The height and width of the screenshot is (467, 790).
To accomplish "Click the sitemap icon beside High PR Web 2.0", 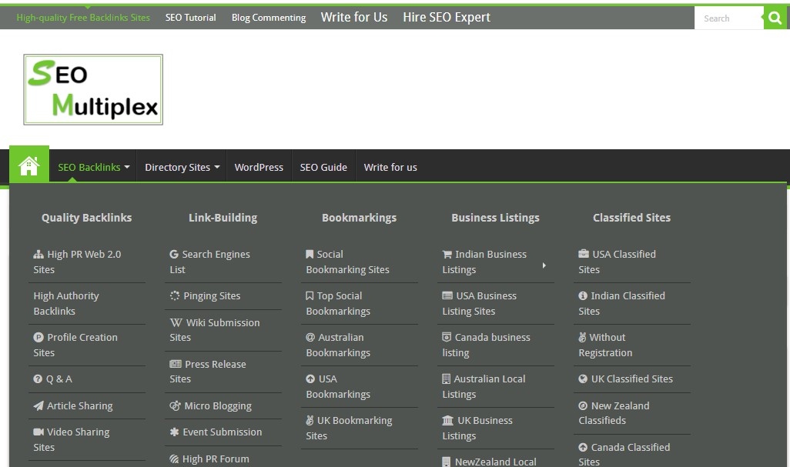I will 38,255.
